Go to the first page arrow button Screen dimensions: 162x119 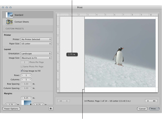tap(61, 101)
